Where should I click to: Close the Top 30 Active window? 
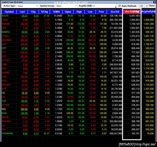(x=154, y=2)
